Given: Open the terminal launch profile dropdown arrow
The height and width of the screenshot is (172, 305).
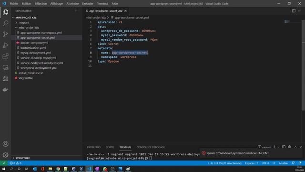Looking at the screenshot, I should (278, 147).
